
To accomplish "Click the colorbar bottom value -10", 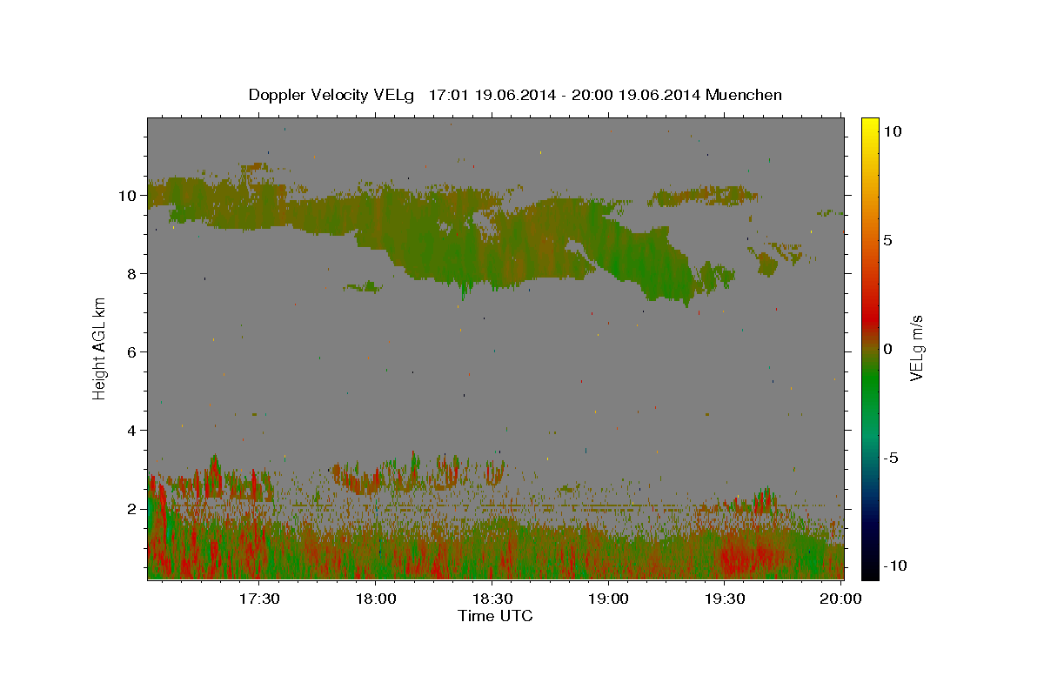I will (893, 566).
